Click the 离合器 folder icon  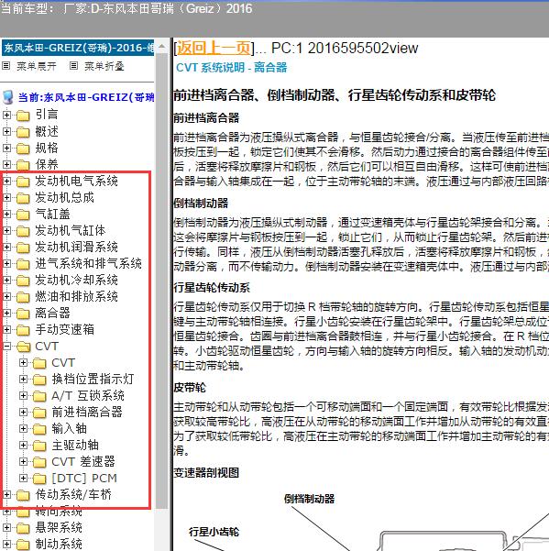[x=23, y=314]
